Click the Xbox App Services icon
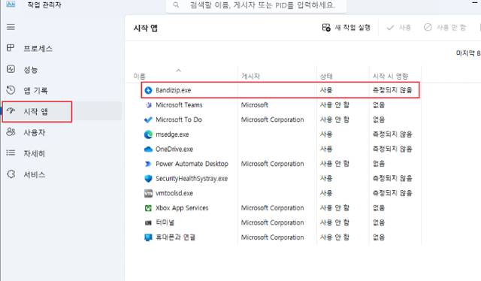This screenshot has width=481, height=281. click(148, 208)
